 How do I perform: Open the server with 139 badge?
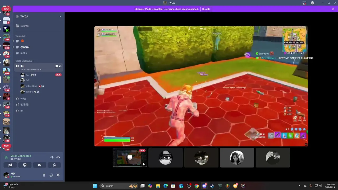[x=6, y=105]
